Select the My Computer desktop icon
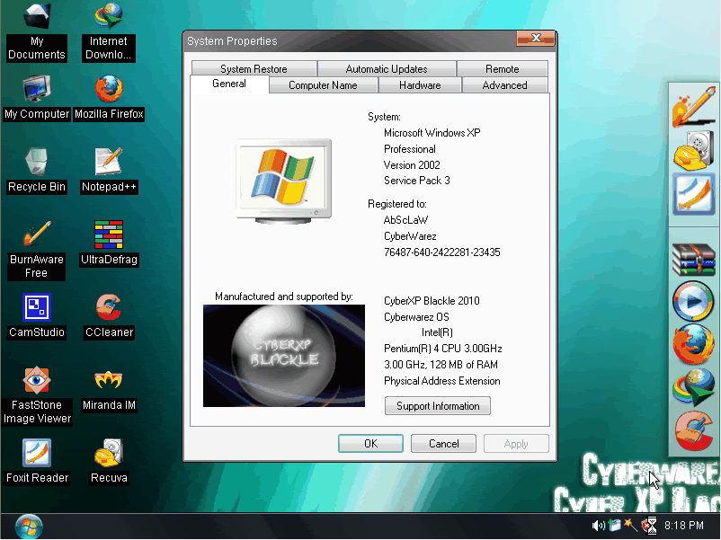The image size is (721, 540). [x=37, y=98]
